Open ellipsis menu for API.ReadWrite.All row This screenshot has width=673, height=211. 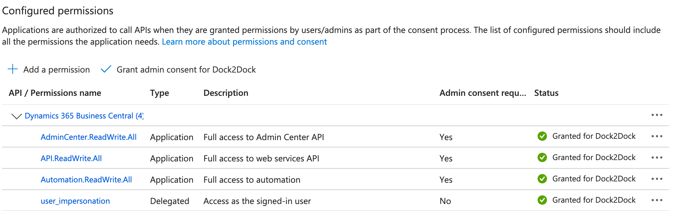[657, 158]
